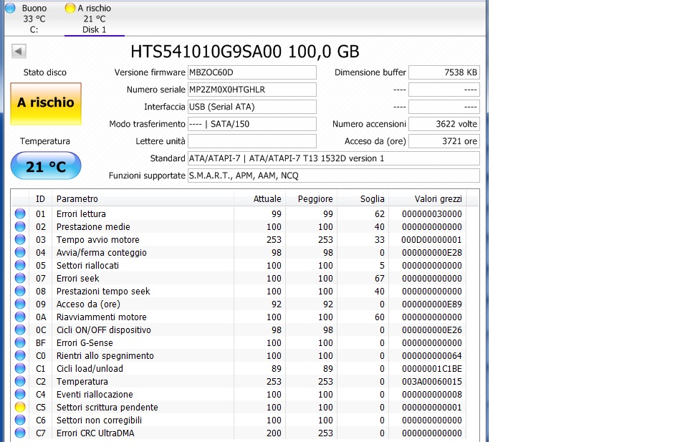Click the Funzioni supportate field
Viewport: 690px width, 447px height.
point(334,175)
